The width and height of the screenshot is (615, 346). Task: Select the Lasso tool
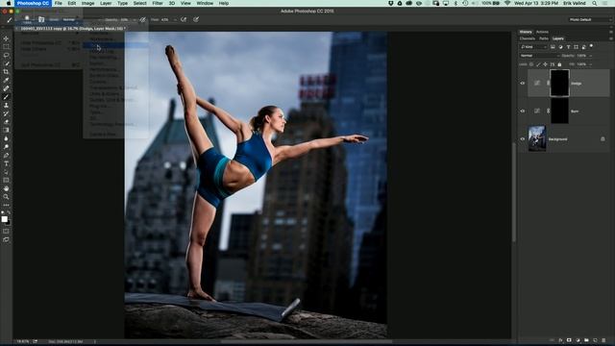pos(6,56)
